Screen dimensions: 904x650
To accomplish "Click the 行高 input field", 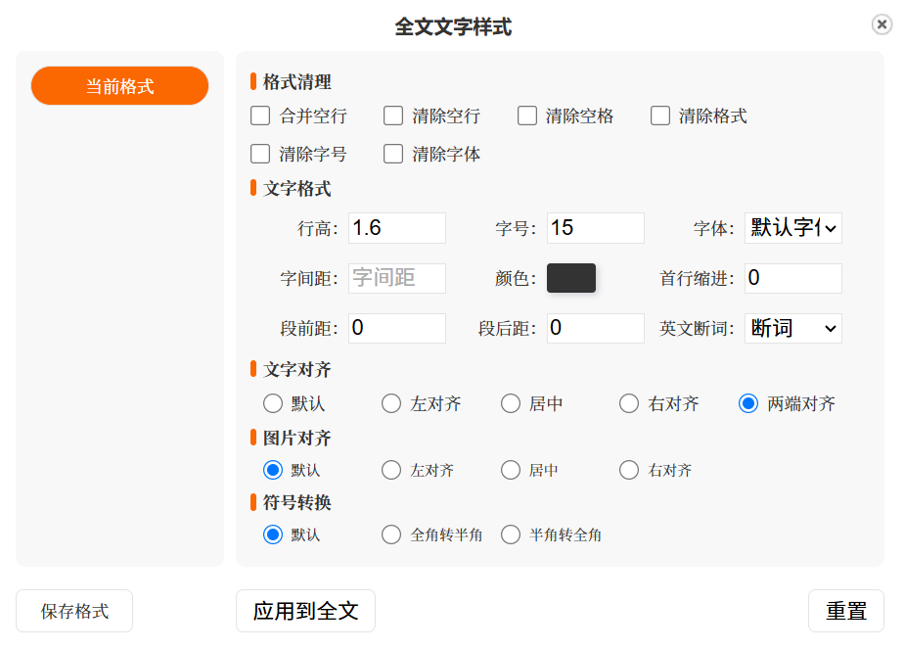I will tap(396, 228).
